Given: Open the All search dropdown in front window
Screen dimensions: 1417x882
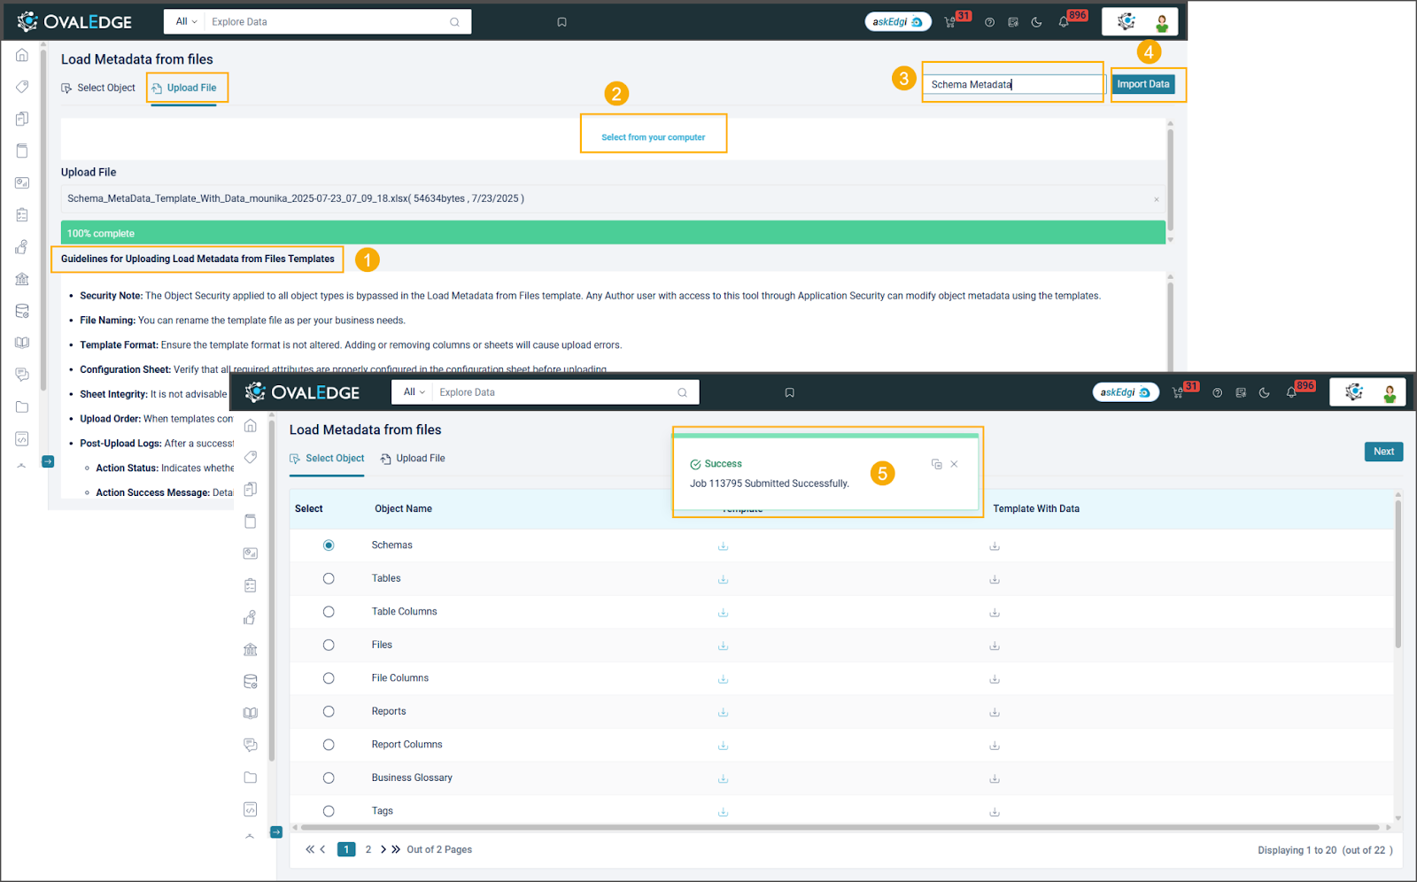Looking at the screenshot, I should (x=414, y=391).
